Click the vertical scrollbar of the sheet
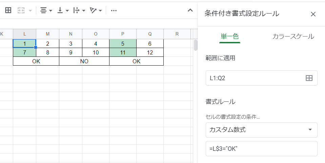 tap(196, 45)
